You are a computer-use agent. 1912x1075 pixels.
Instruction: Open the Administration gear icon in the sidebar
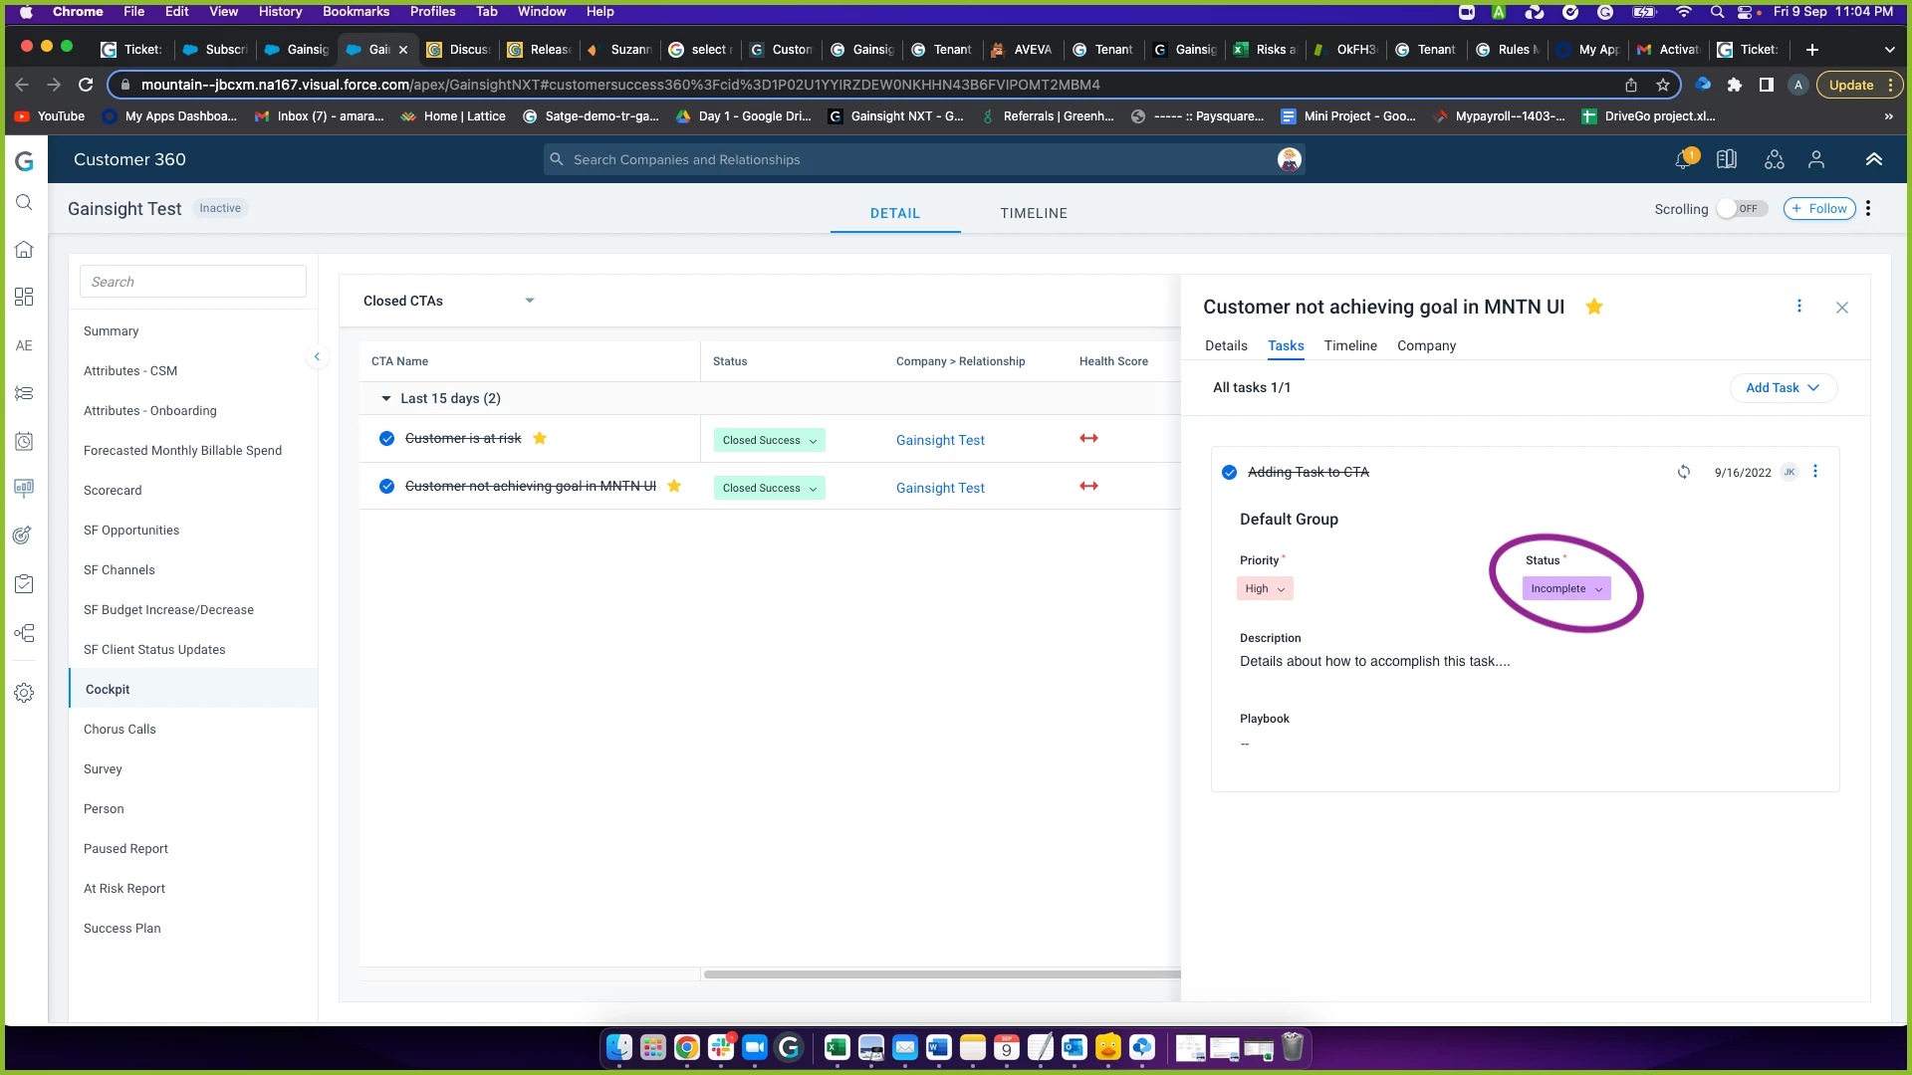tap(24, 693)
